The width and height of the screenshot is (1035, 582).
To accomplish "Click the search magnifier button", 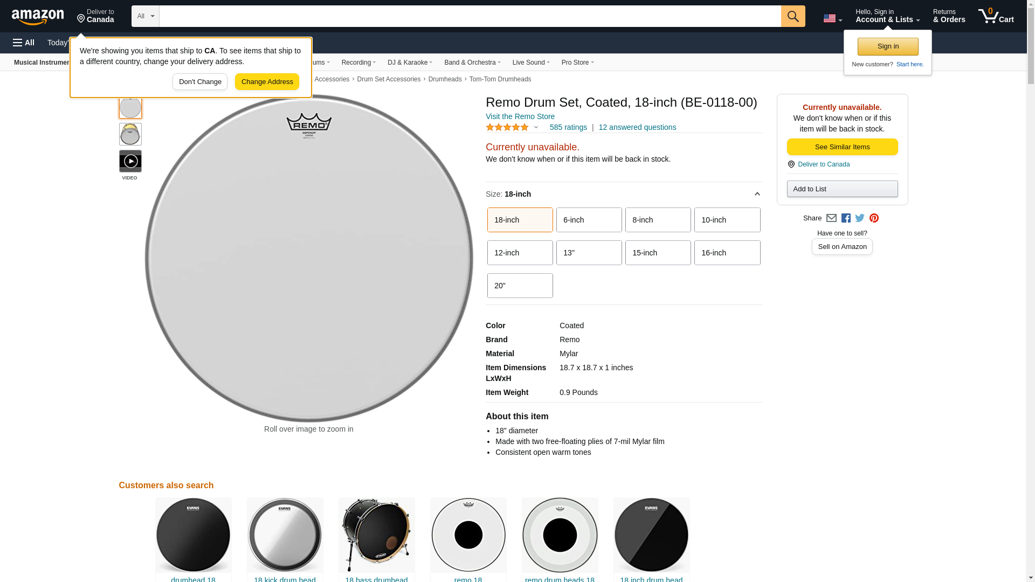I will click(792, 16).
